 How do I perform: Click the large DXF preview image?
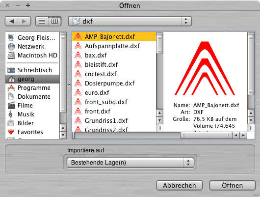[x=205, y=68]
